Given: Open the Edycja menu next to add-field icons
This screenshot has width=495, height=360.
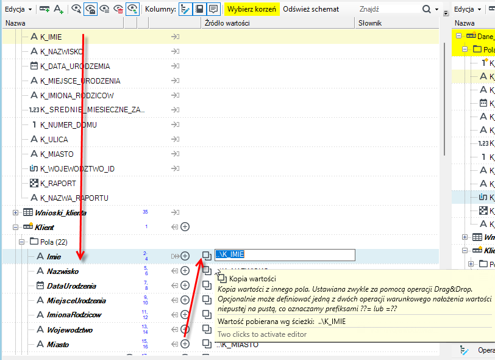Looking at the screenshot, I should (x=18, y=9).
